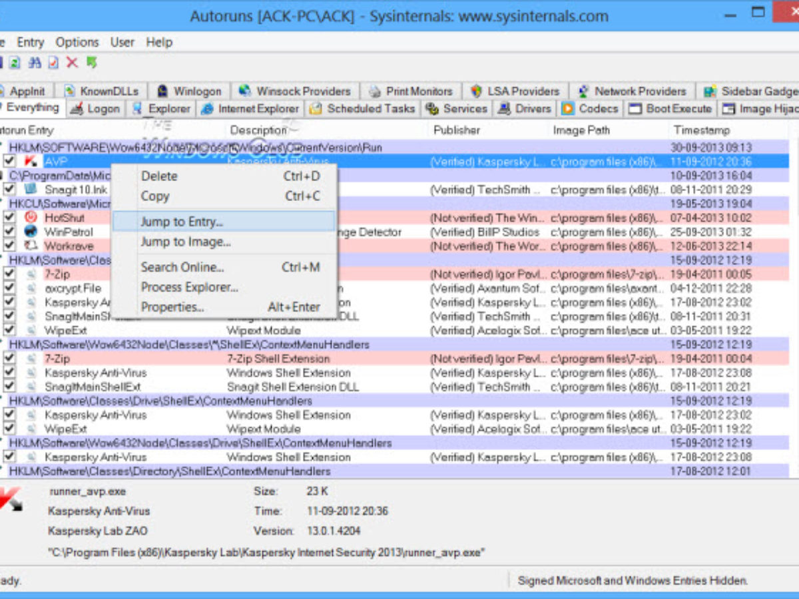Image resolution: width=799 pixels, height=599 pixels.
Task: Open the Options menu
Action: click(x=77, y=42)
